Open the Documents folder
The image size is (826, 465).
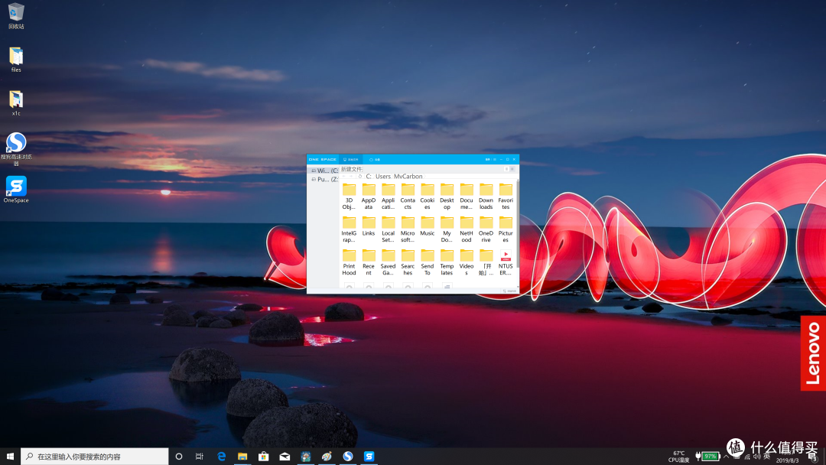467,196
